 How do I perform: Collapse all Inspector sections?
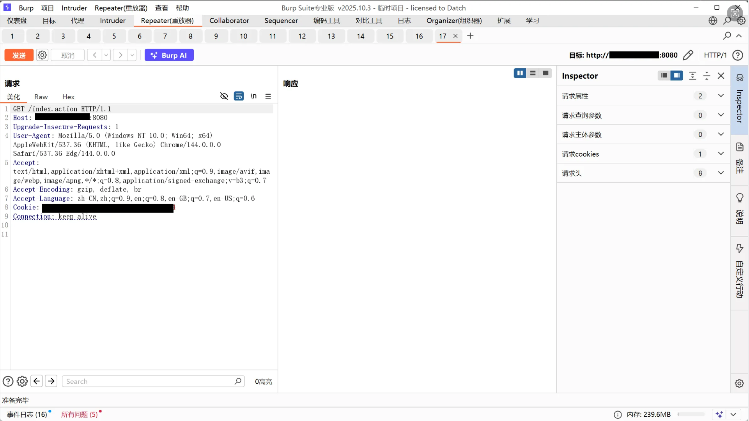[707, 76]
